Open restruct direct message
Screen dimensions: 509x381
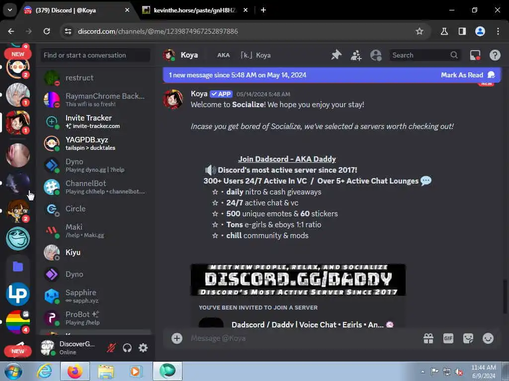coord(95,78)
